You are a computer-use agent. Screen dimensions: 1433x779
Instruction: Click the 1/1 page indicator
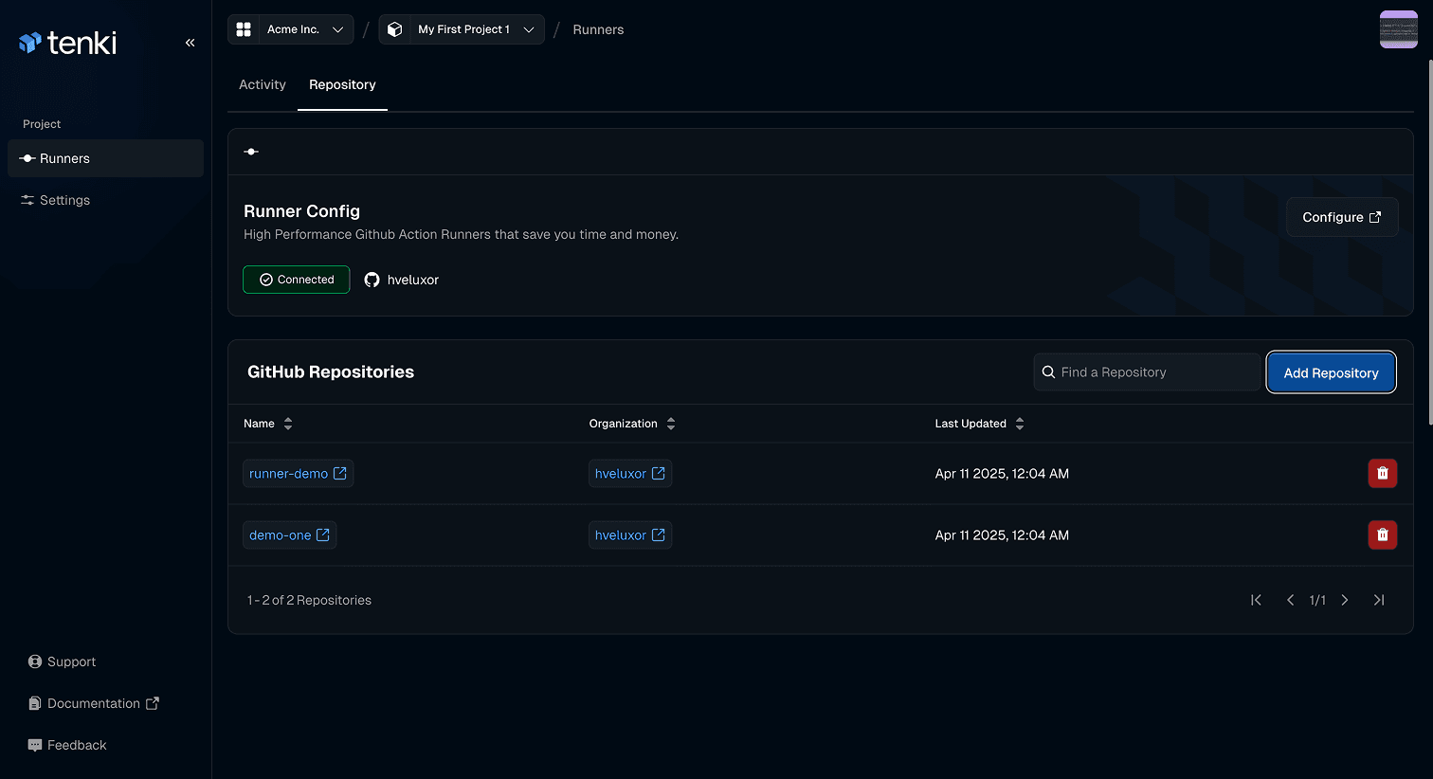(1317, 600)
